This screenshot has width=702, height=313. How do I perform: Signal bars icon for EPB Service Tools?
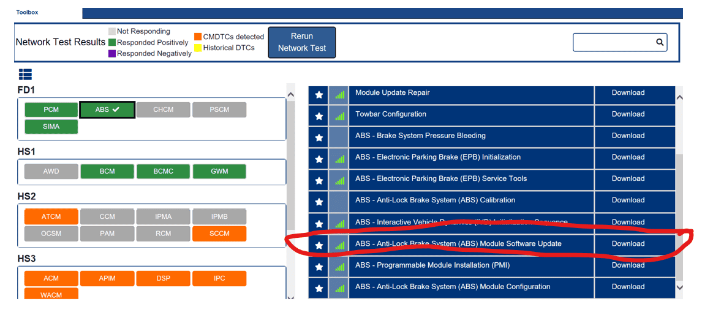pyautogui.click(x=339, y=180)
